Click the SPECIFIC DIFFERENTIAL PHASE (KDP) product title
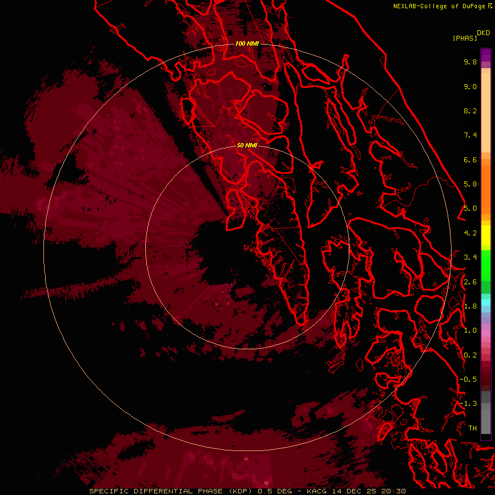495x495 pixels. (171, 491)
